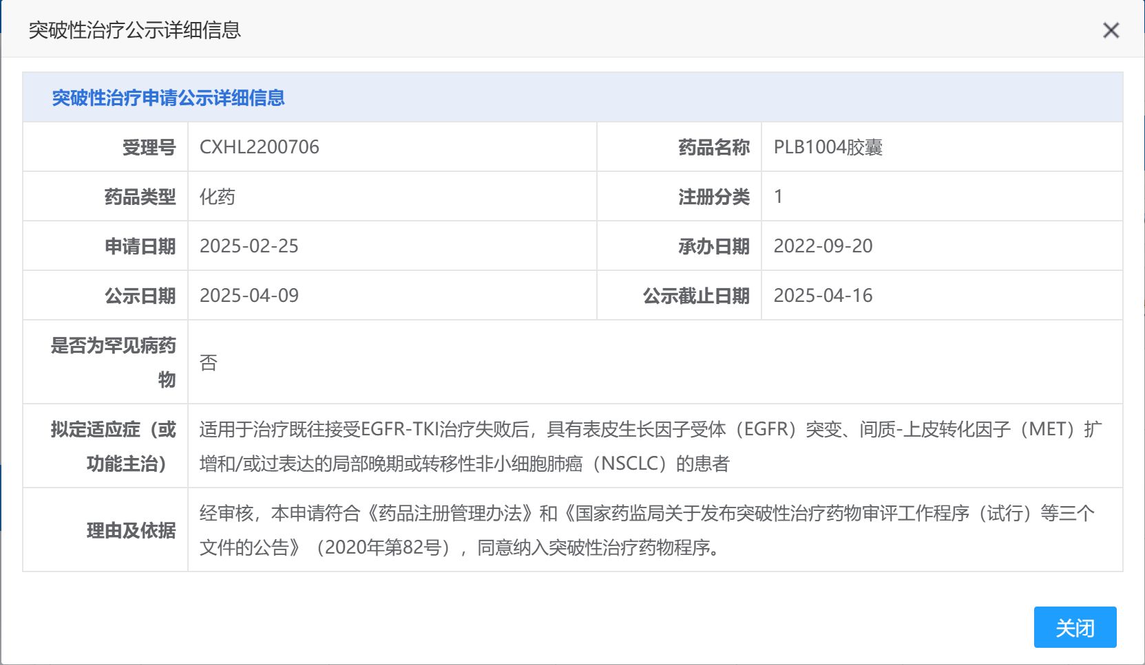Select publicity deadline 2025-04-16
1145x665 pixels.
[823, 296]
